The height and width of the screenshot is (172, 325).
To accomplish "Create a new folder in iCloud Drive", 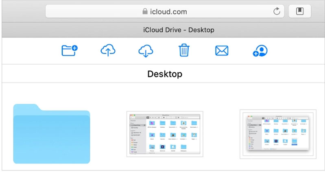I will [x=70, y=50].
